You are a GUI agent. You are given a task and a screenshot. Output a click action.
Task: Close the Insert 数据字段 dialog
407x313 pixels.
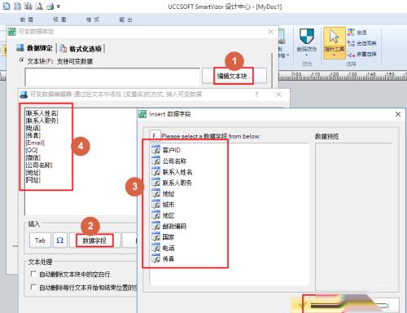[398, 114]
